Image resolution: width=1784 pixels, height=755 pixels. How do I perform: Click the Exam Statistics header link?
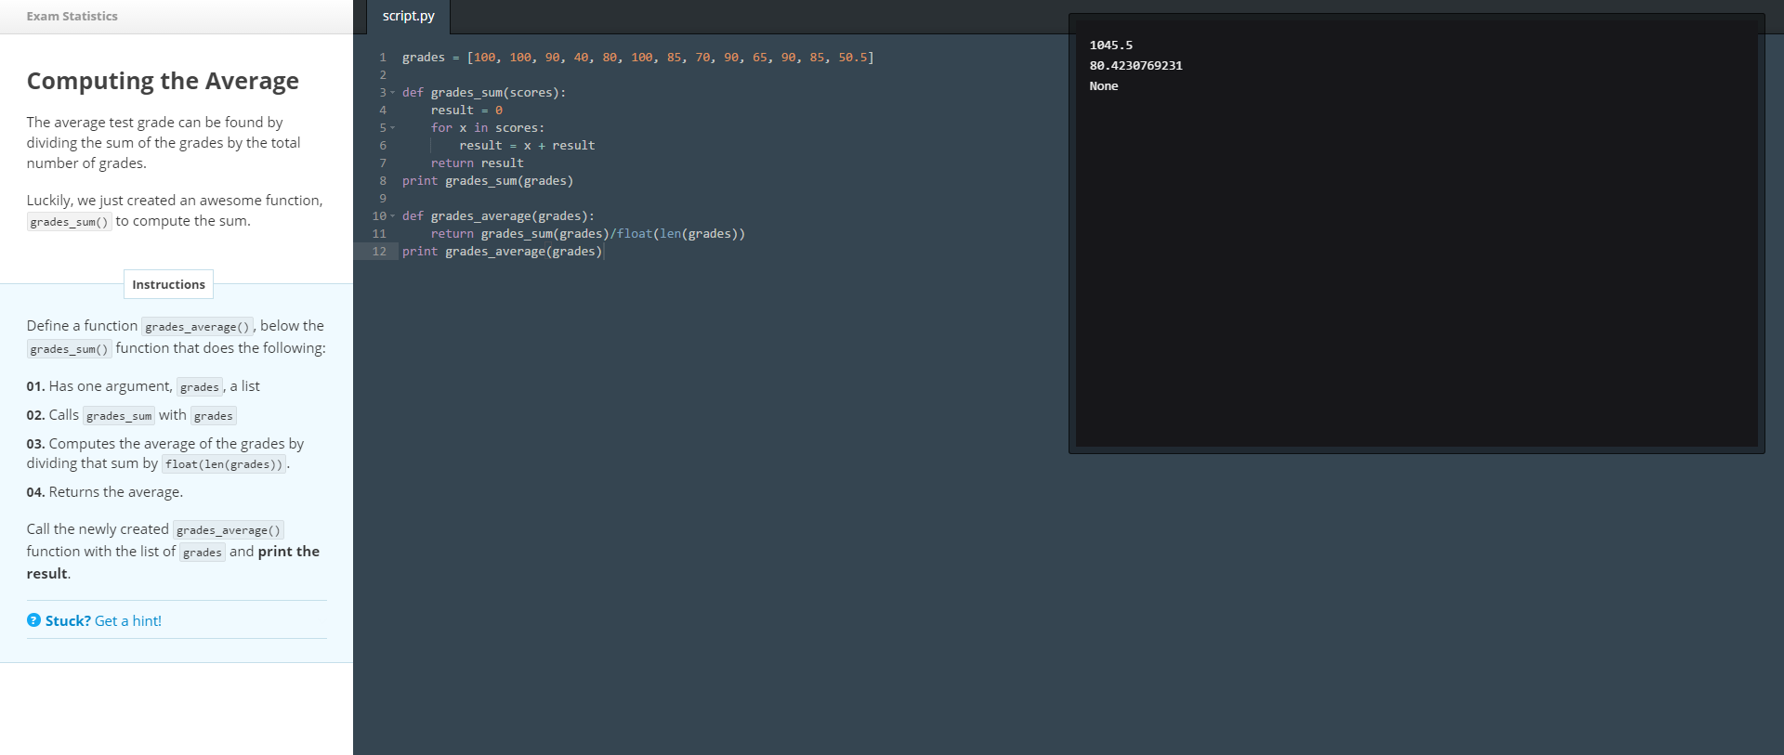pos(72,17)
